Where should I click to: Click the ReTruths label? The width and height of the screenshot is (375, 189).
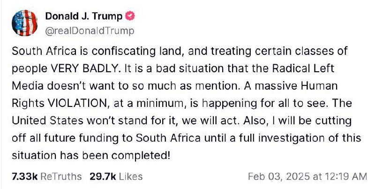click(x=61, y=176)
